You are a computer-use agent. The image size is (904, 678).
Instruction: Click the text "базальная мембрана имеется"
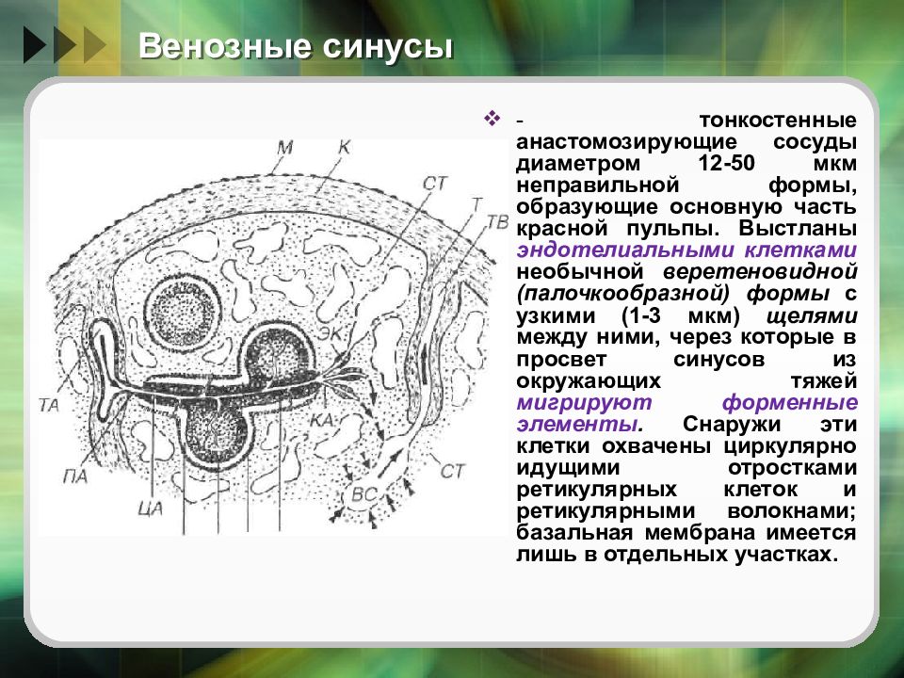(686, 533)
